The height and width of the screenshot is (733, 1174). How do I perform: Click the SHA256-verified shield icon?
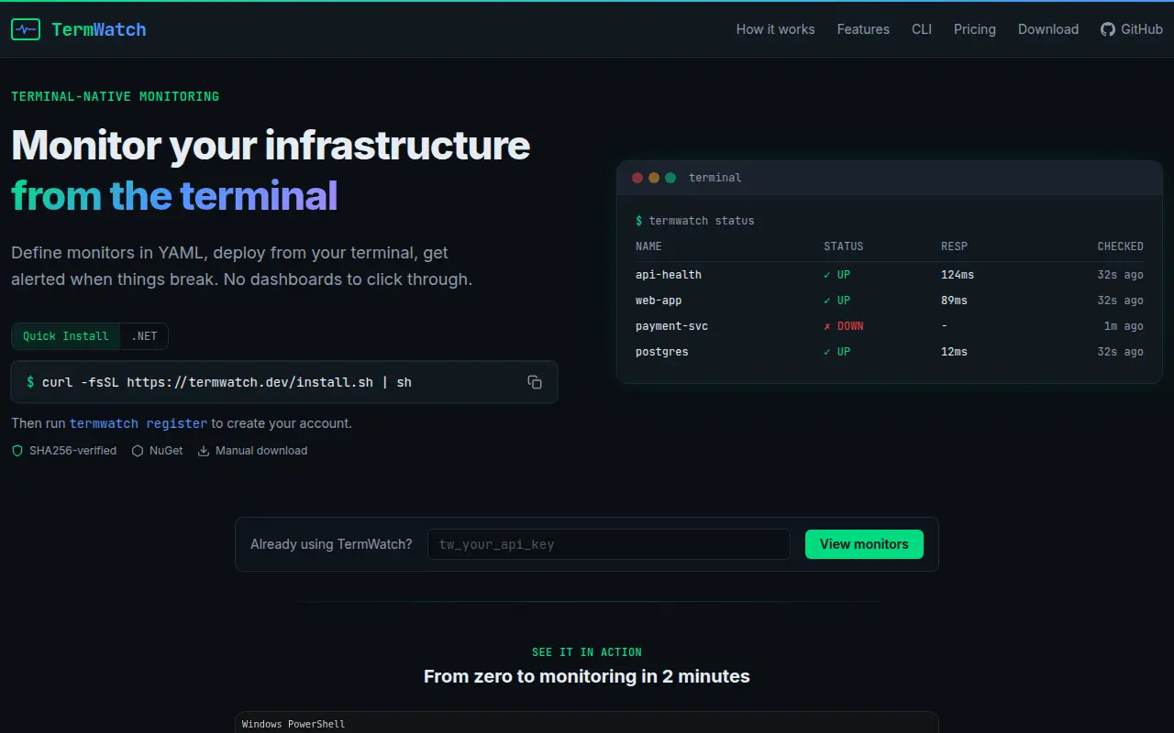[x=17, y=451]
